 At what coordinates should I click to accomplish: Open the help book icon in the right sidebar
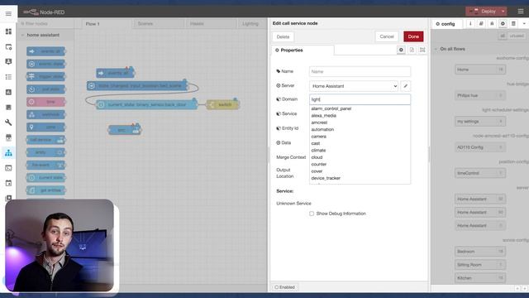point(481,24)
